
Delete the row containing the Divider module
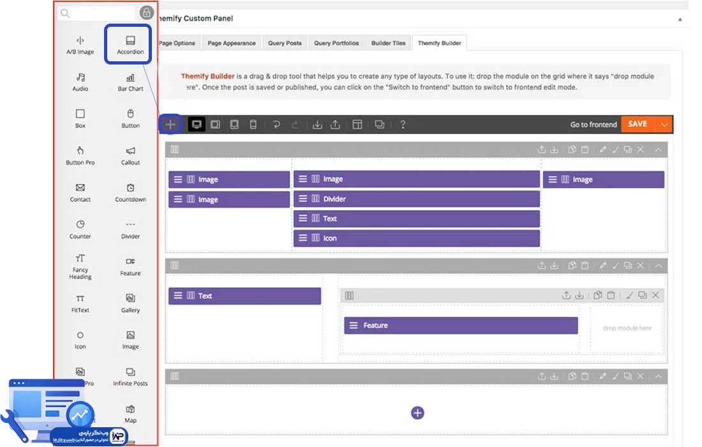(640, 149)
